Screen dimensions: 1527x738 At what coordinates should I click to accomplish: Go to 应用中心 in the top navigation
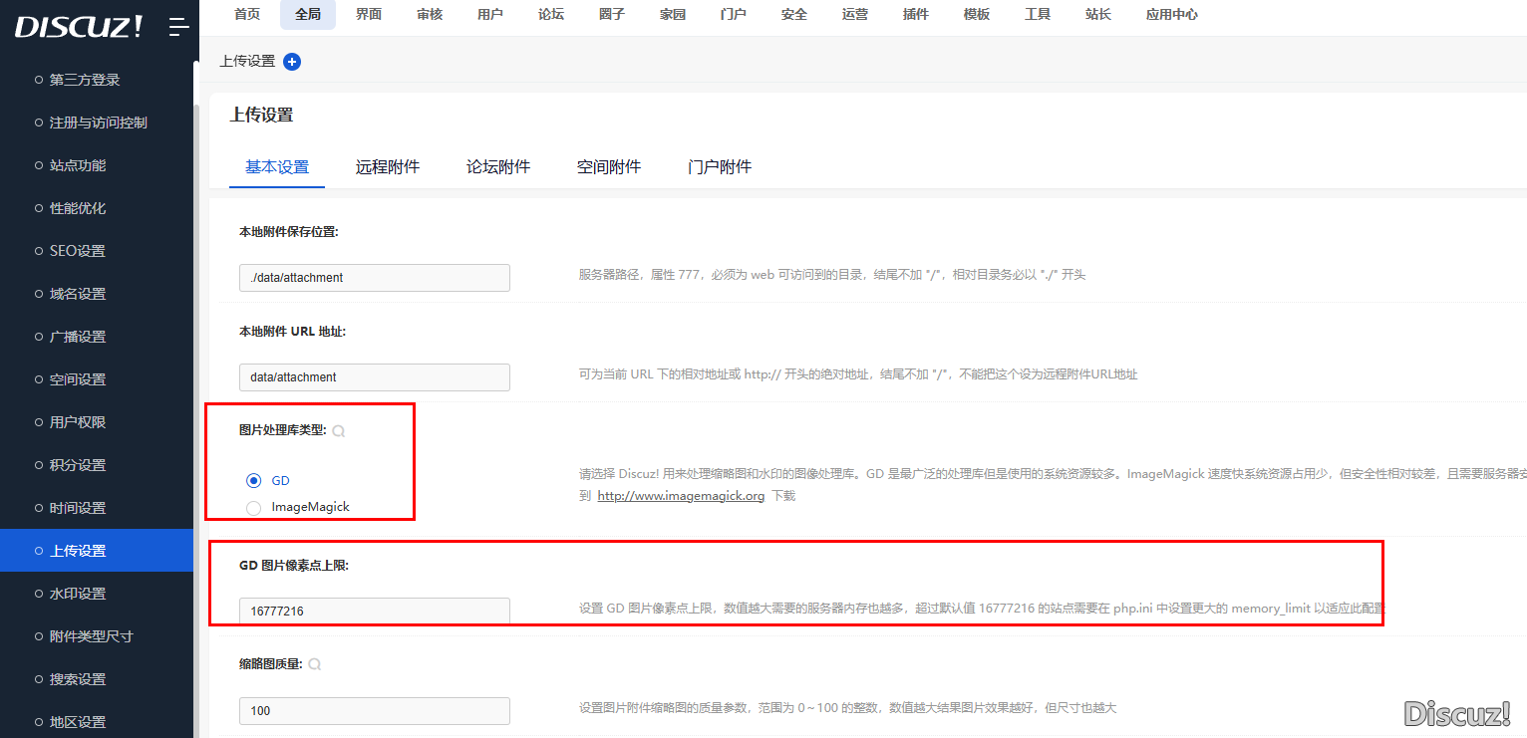(x=1171, y=15)
